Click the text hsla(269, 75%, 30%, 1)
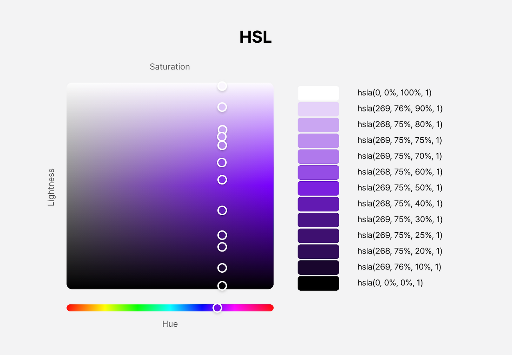512x355 pixels. (400, 220)
